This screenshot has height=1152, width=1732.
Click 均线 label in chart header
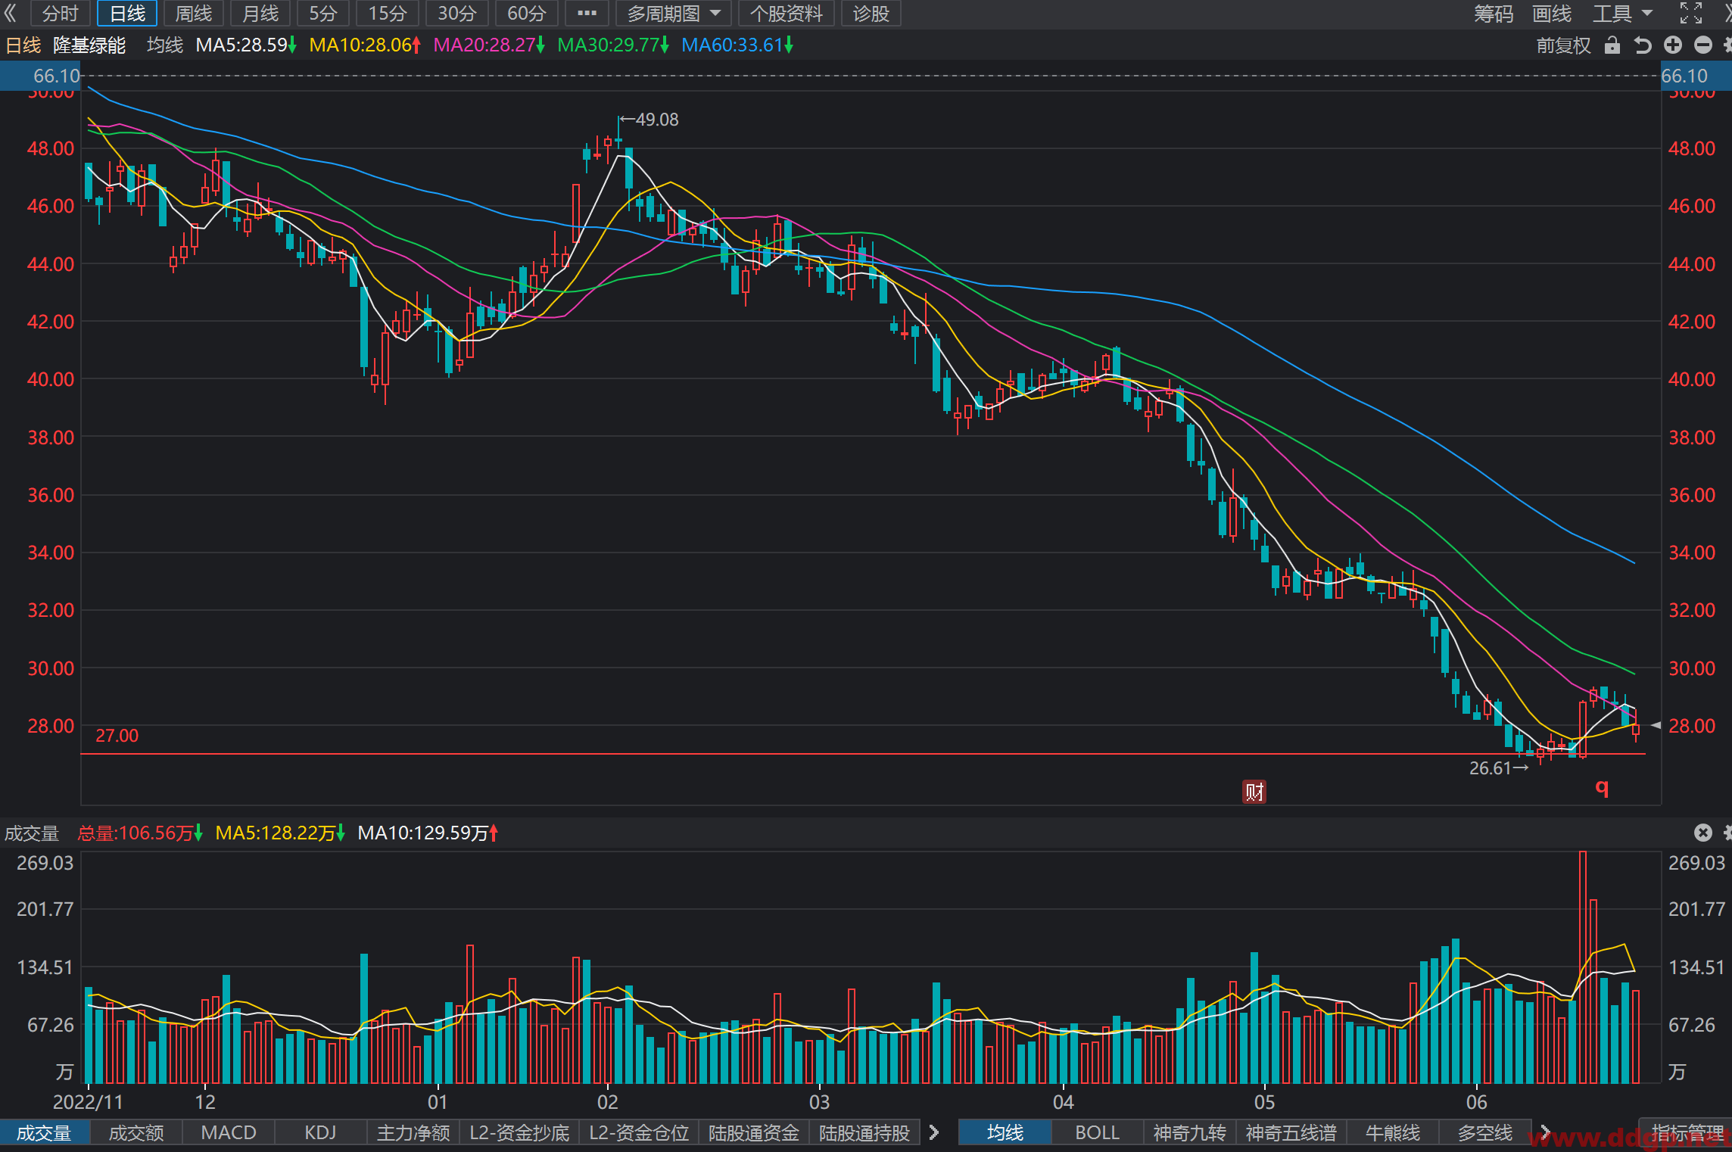coord(165,45)
